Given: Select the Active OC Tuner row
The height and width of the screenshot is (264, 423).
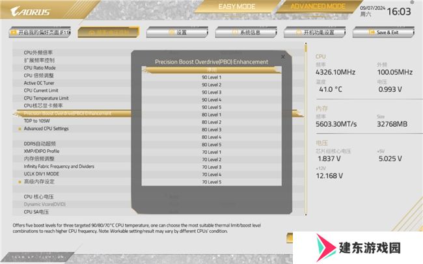Looking at the screenshot, I should tap(72, 83).
